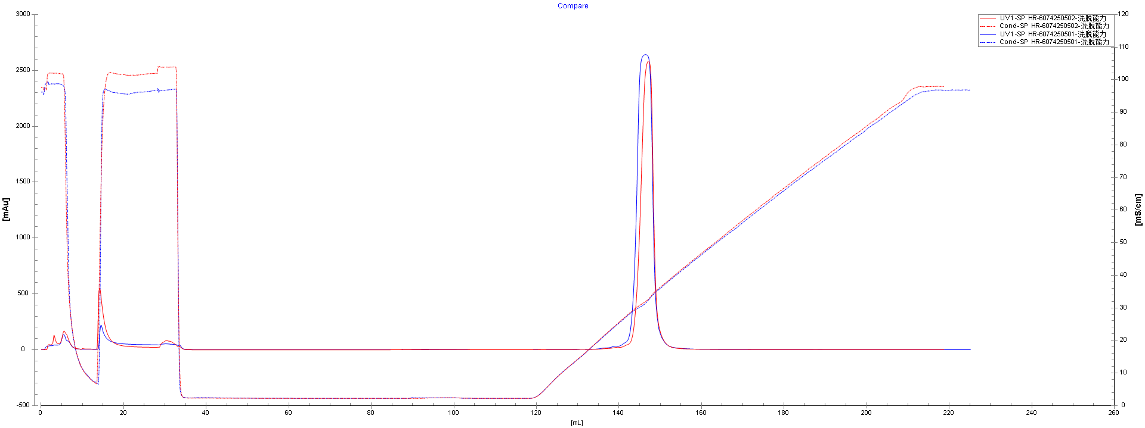Click the top of the blue UV elution peak
Image resolution: width=1145 pixels, height=428 pixels.
click(x=645, y=55)
